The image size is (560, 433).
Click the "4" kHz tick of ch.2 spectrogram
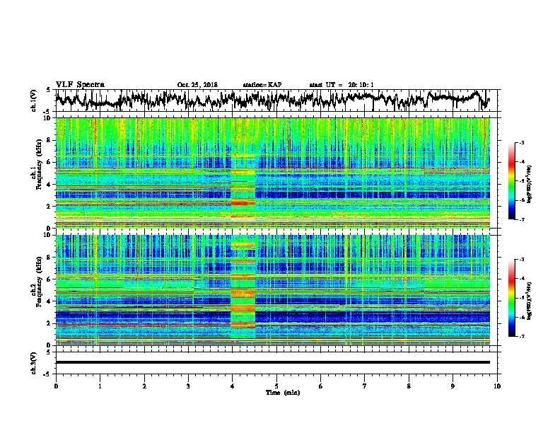(x=49, y=301)
